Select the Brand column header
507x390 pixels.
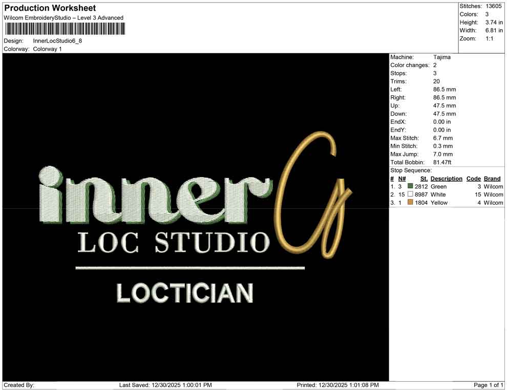tap(492, 179)
